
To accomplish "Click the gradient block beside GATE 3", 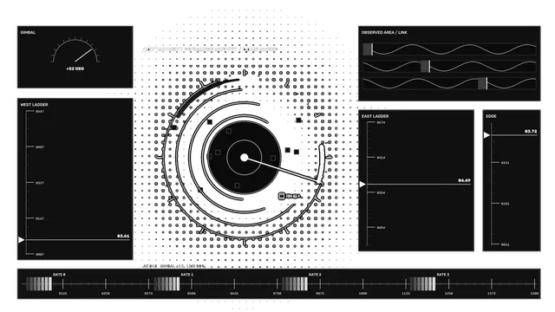I will point(422,283).
